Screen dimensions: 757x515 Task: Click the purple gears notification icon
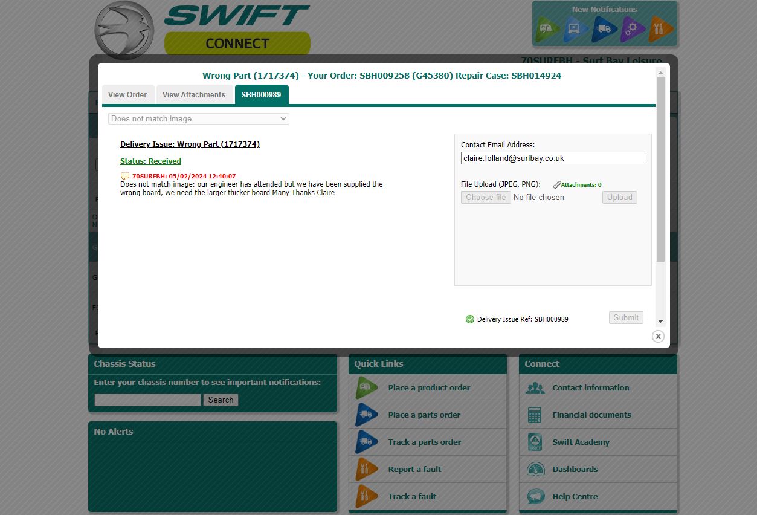pos(633,29)
